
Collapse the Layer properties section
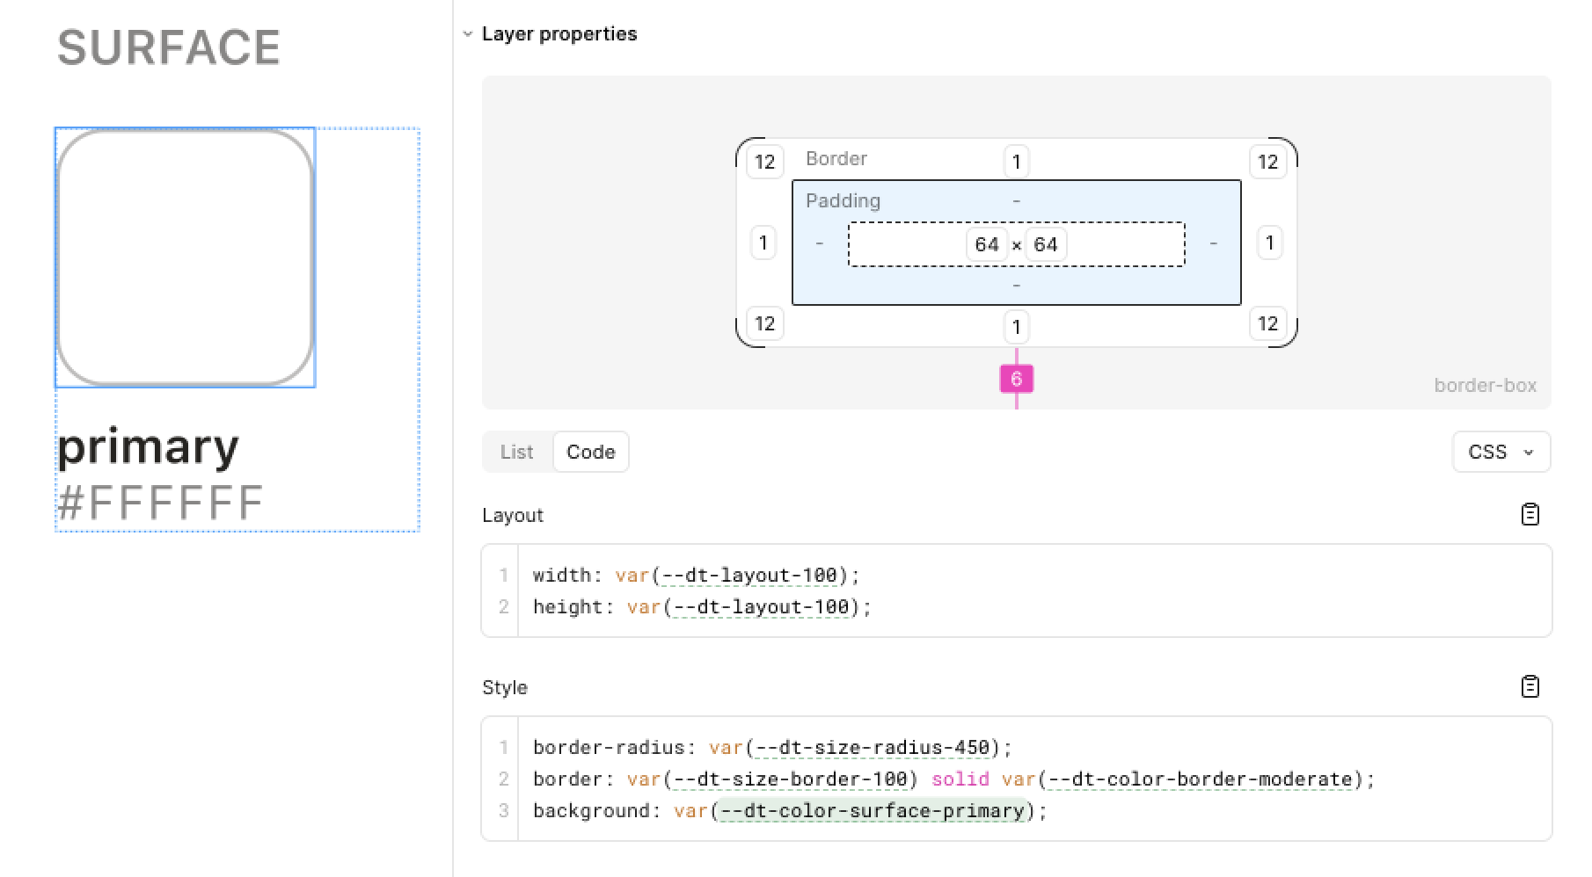tap(468, 34)
